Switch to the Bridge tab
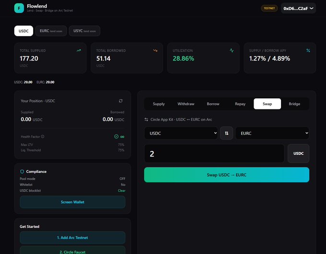Viewport: 326px width, 254px height. pos(294,104)
